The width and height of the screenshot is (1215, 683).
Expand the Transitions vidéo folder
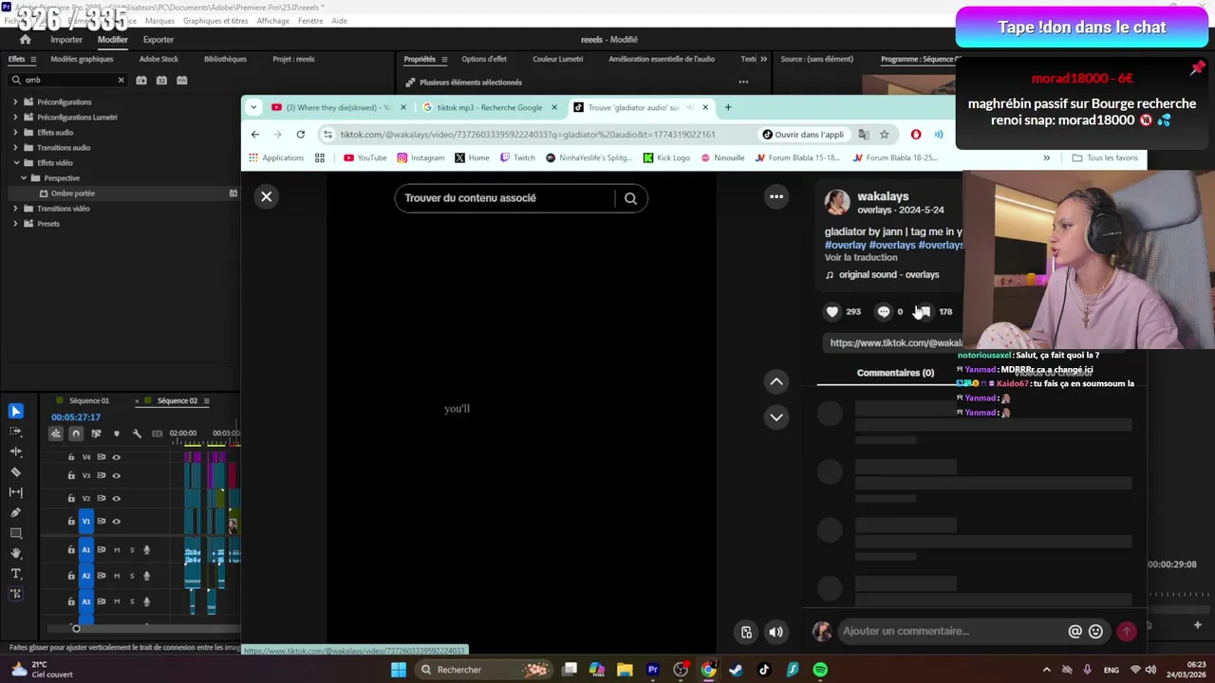(x=15, y=208)
